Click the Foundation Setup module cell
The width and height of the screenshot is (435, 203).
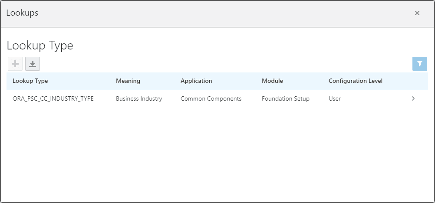(x=286, y=98)
